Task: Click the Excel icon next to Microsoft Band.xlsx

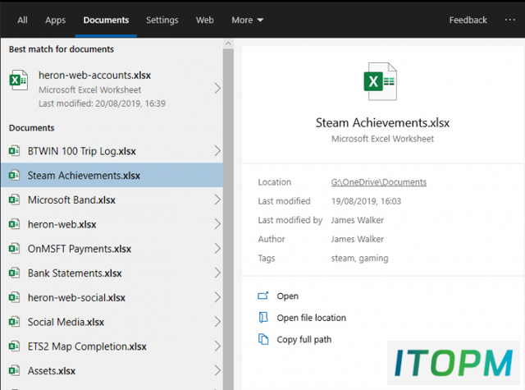Action: [14, 200]
